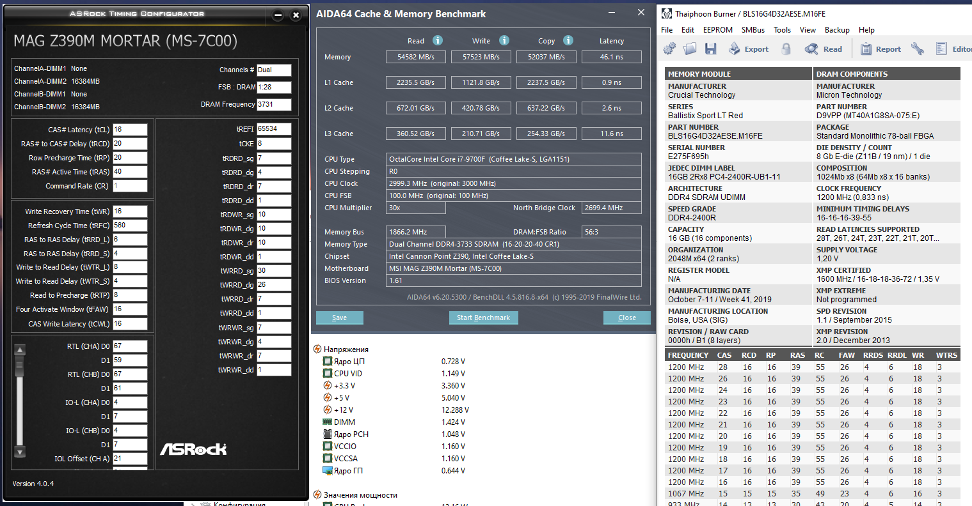Select the Ядро ЦП sensor icon

tap(328, 361)
